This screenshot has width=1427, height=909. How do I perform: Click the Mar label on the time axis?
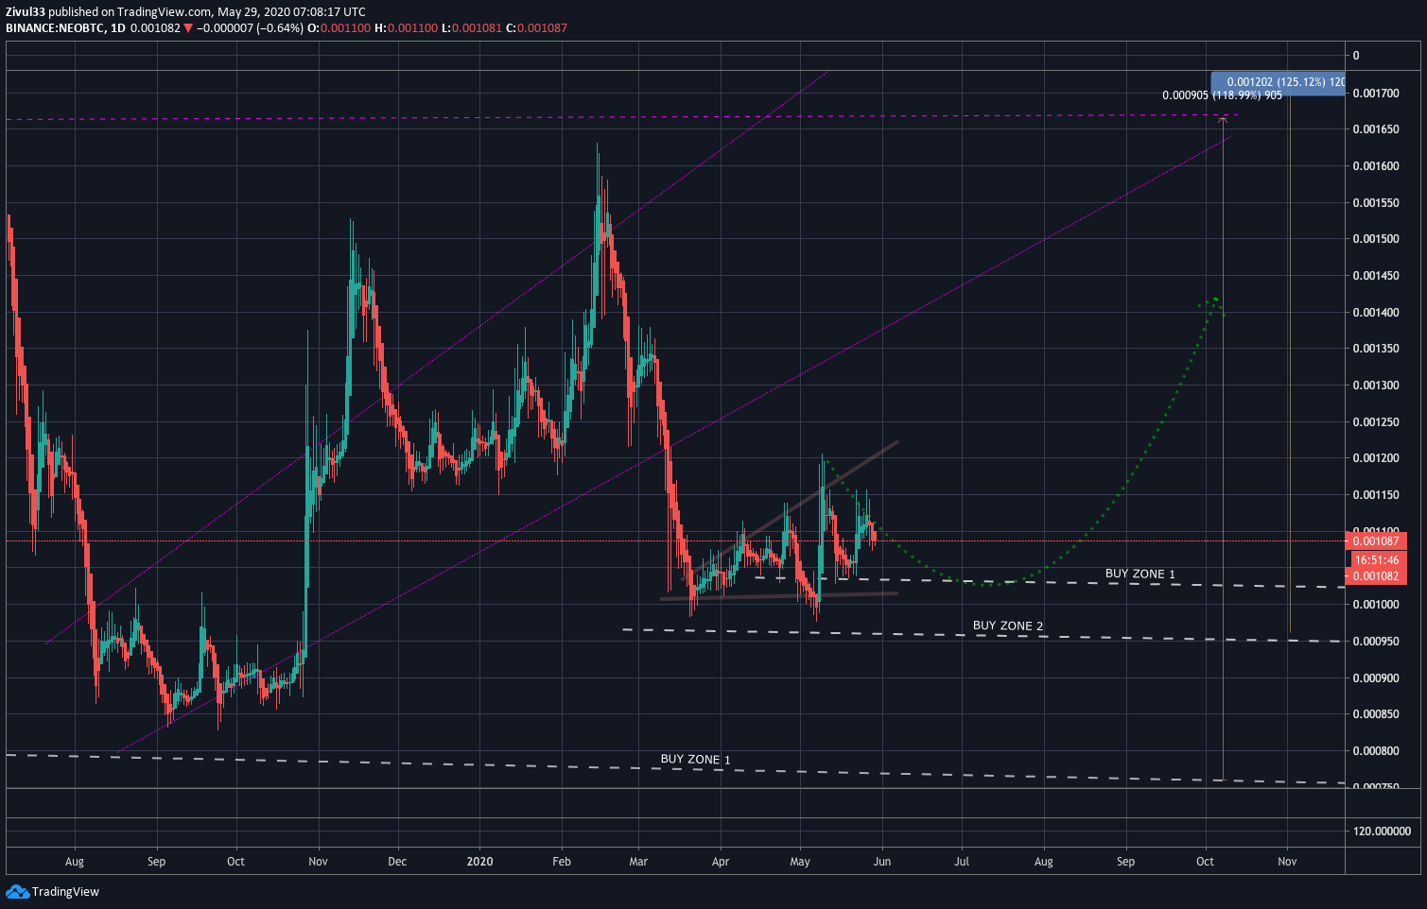[x=638, y=862]
